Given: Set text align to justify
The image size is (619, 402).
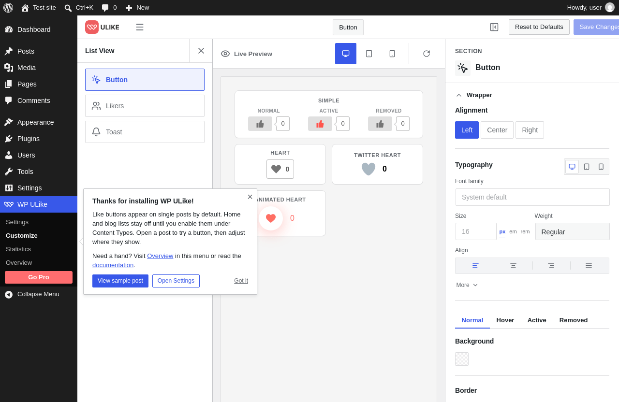Looking at the screenshot, I should coord(589,266).
